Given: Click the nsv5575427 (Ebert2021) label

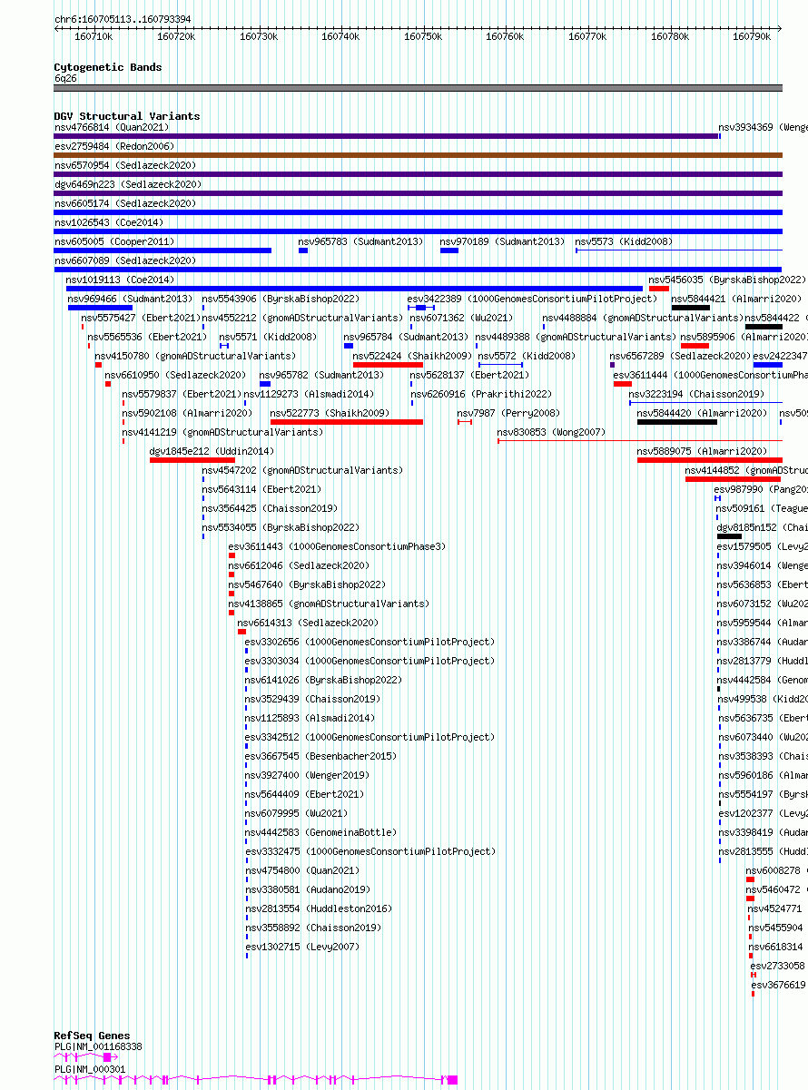Looking at the screenshot, I should [x=139, y=318].
